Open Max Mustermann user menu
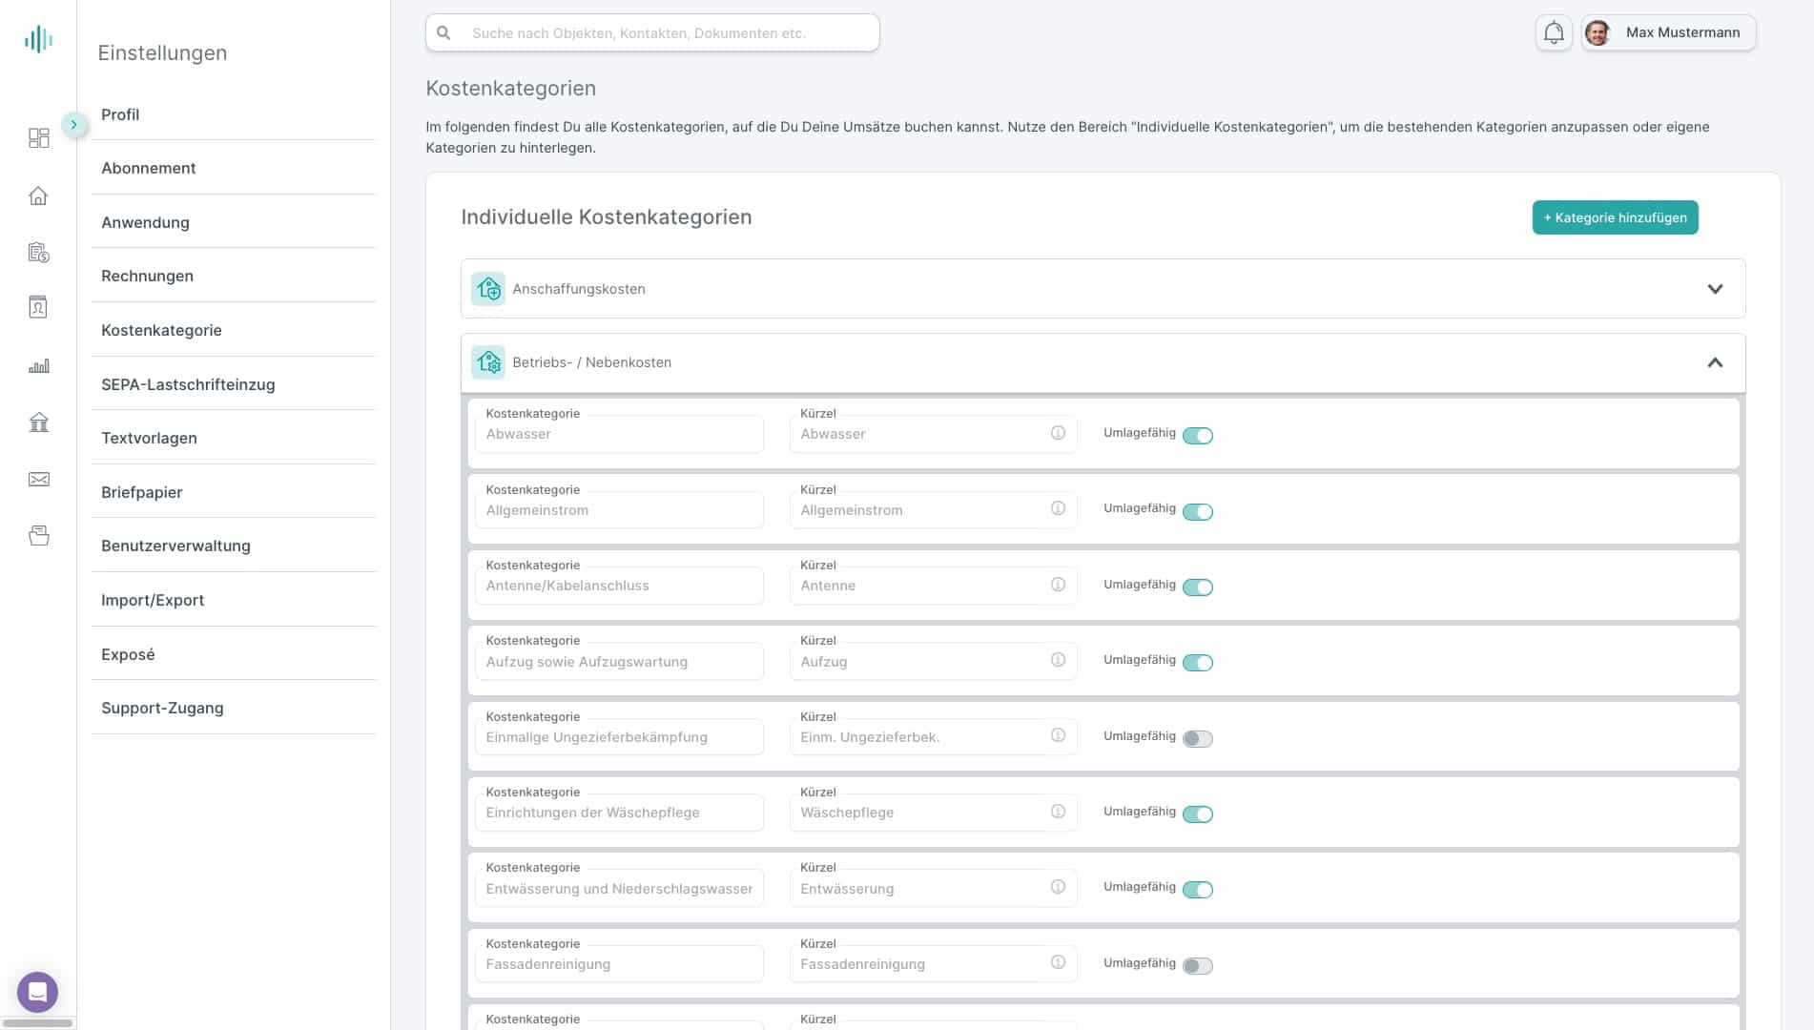The image size is (1814, 1030). 1668,32
